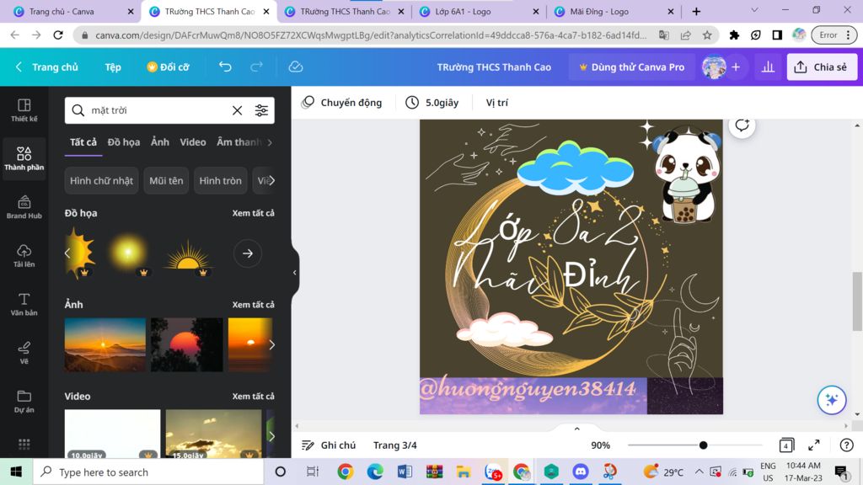Screen dimensions: 863x485
Task: Open Discord from the taskbar
Action: (581, 472)
